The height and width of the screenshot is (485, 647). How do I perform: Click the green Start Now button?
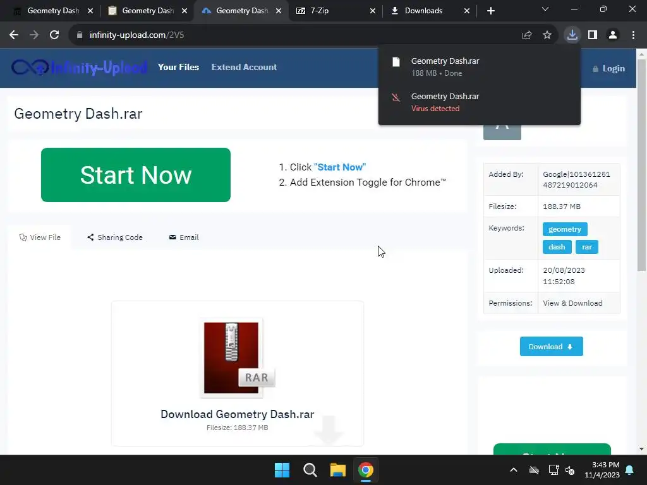(136, 175)
